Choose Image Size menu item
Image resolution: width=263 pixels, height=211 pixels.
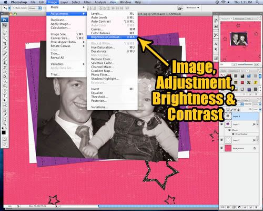coord(66,34)
